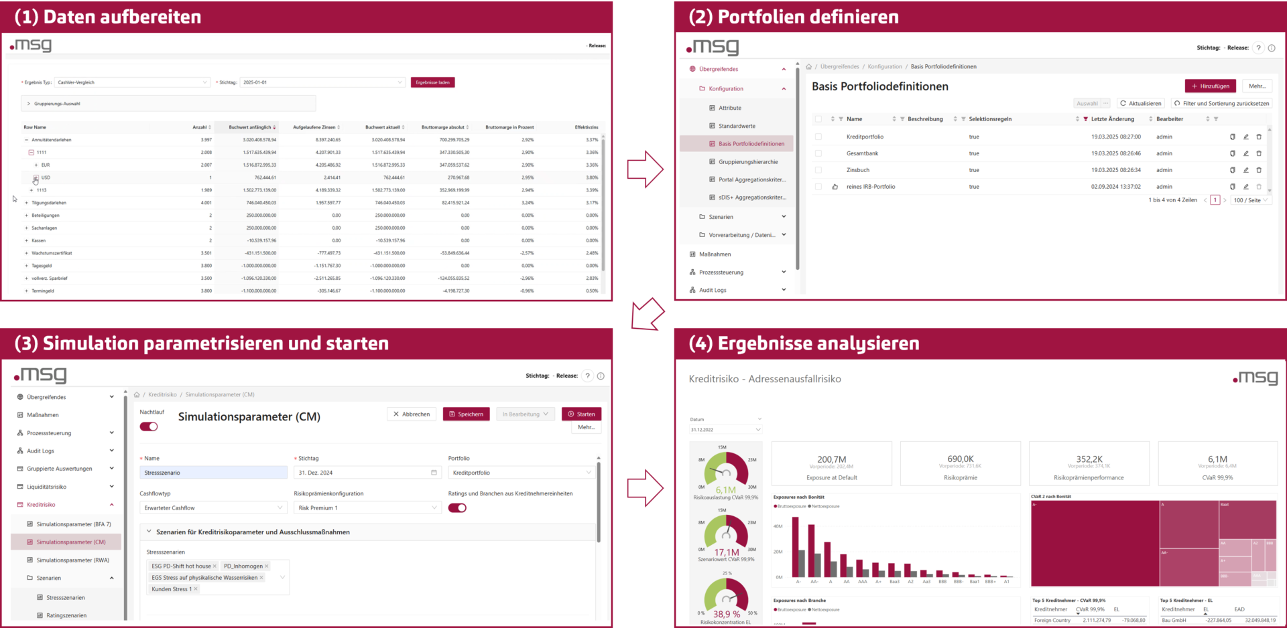
Task: Click the delete trash icon for Gesamtbank
Action: pyautogui.click(x=1259, y=153)
